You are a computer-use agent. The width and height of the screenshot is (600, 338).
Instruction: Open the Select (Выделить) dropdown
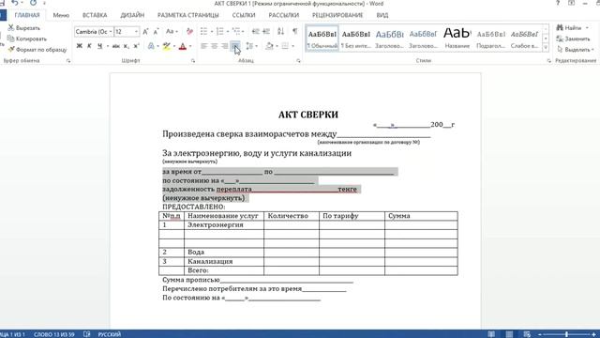tap(576, 50)
